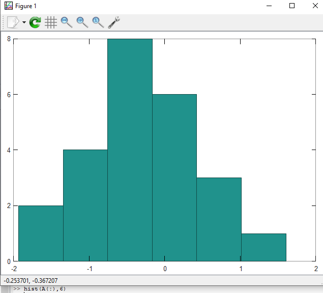Click the Figure 1 window icon
The width and height of the screenshot is (323, 293).
pyautogui.click(x=8, y=6)
